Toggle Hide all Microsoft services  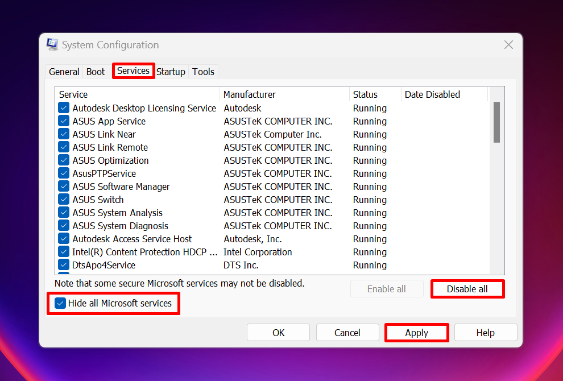click(60, 303)
